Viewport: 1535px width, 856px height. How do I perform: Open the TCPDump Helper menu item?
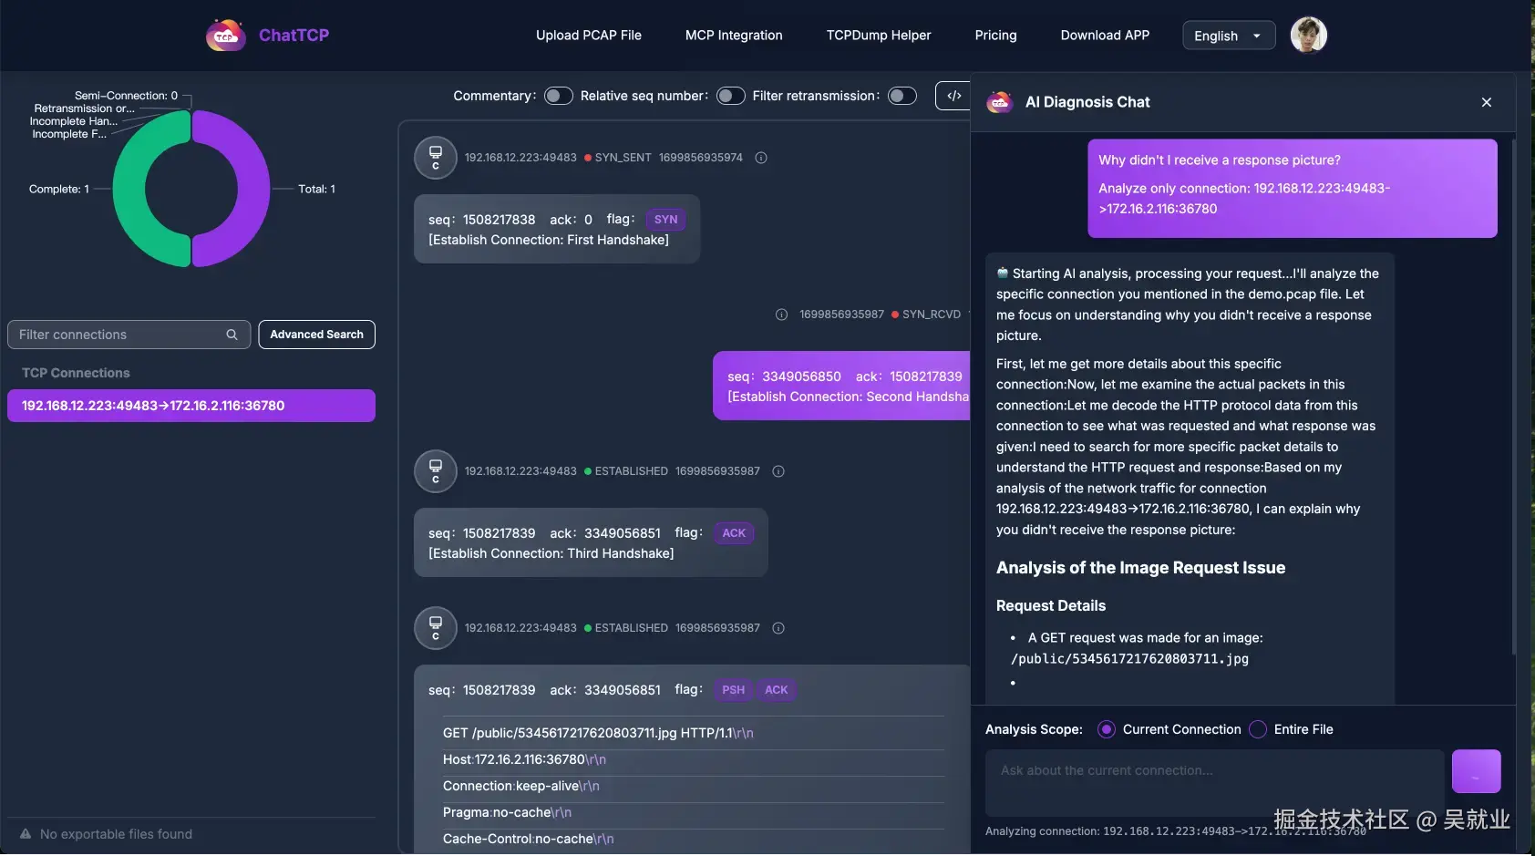click(879, 36)
